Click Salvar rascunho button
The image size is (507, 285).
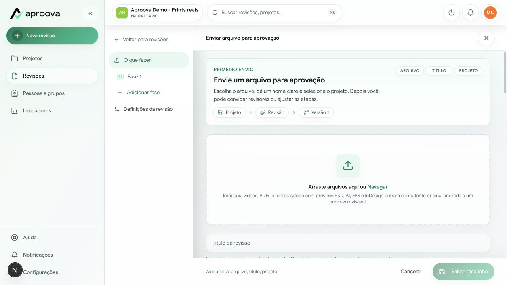pyautogui.click(x=463, y=272)
